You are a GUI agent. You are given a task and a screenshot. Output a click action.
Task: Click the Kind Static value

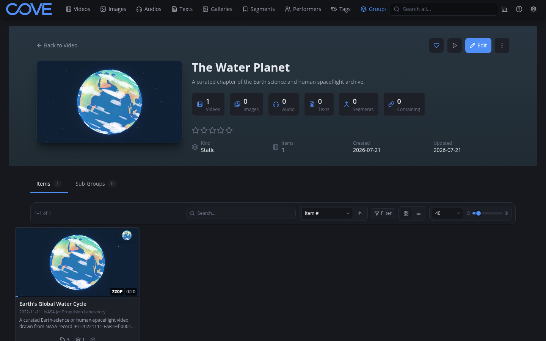[208, 150]
